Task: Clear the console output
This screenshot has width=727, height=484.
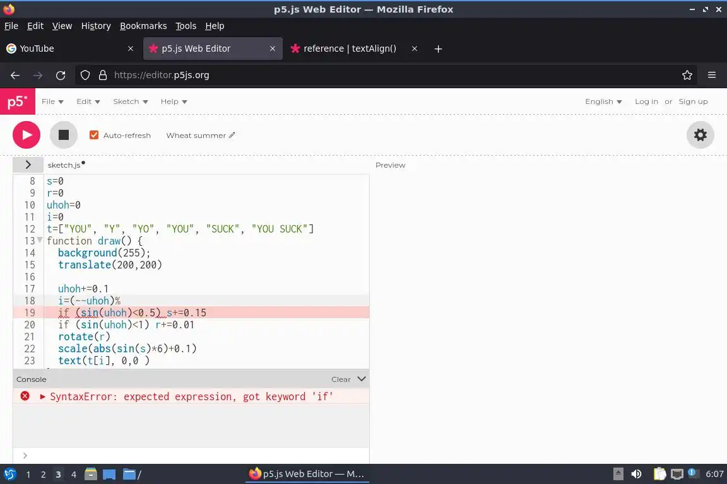Action: 341,379
